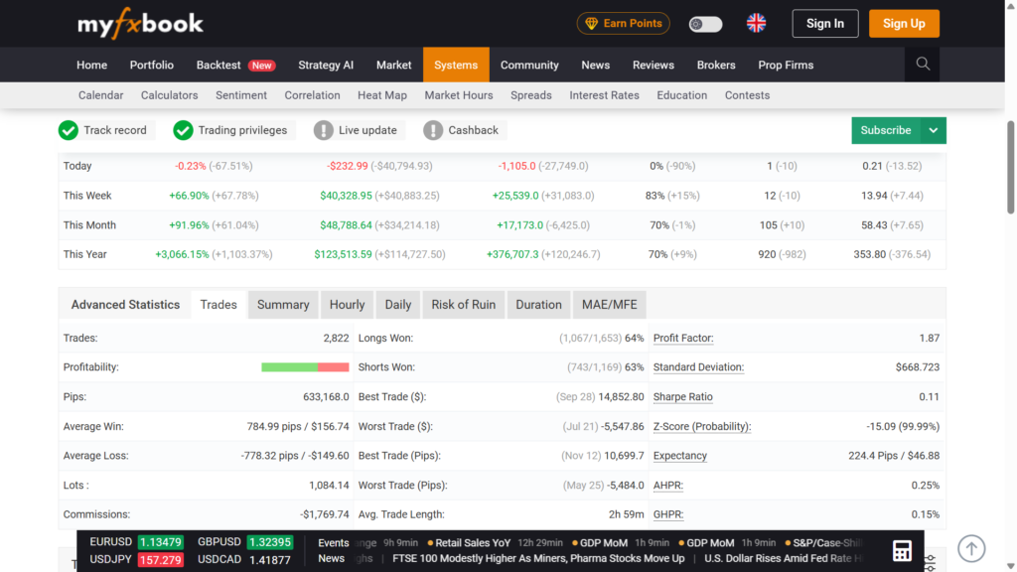The height and width of the screenshot is (572, 1017).
Task: Toggle the dark mode switch
Action: 705,24
